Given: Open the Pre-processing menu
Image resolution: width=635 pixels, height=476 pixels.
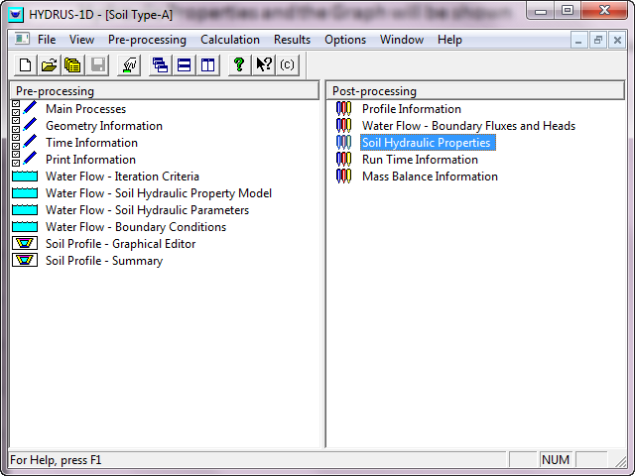Looking at the screenshot, I should pyautogui.click(x=147, y=40).
